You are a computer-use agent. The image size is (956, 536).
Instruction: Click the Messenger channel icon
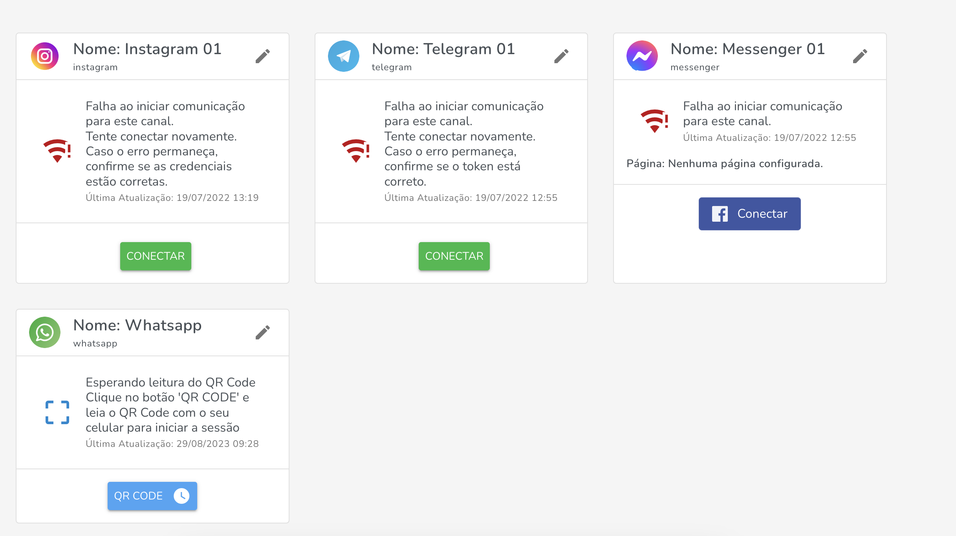coord(642,56)
